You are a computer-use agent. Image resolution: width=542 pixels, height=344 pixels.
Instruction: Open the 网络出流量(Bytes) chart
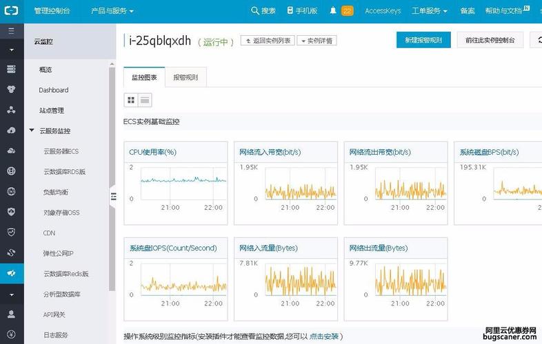pyautogui.click(x=396, y=279)
